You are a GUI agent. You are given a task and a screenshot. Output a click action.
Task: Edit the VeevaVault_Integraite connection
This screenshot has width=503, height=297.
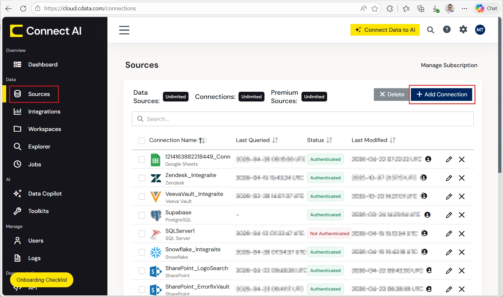pyautogui.click(x=449, y=196)
